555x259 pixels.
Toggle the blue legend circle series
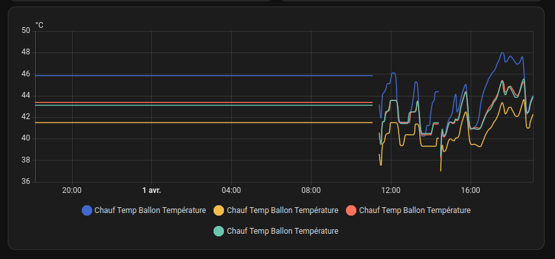pyautogui.click(x=87, y=210)
